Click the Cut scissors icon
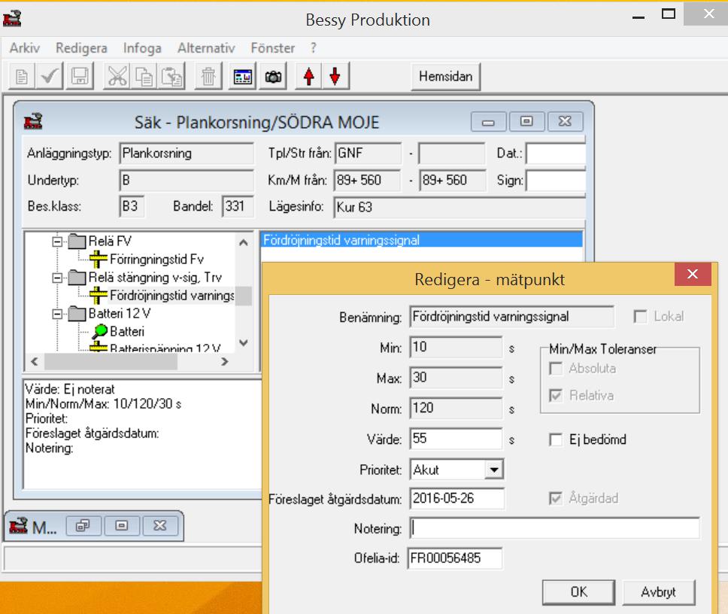This screenshot has width=728, height=614. point(117,77)
